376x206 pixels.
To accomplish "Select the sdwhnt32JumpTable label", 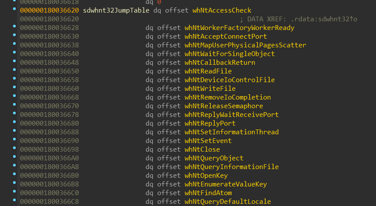I will pyautogui.click(x=116, y=10).
